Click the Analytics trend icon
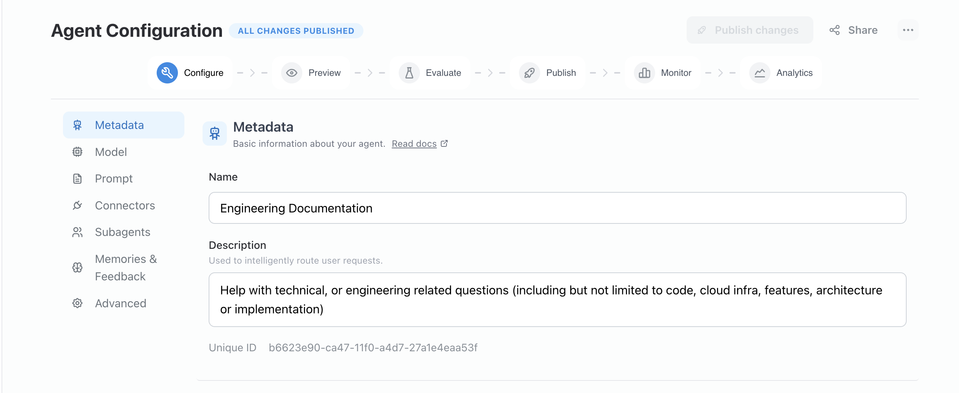959x393 pixels. pos(759,72)
